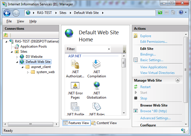Image resolution: width=191 pixels, height=136 pixels.
Task: Select D3 Website in the tree
Action: coord(34,57)
